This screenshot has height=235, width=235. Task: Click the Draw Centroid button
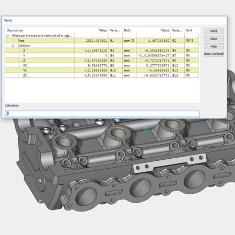(214, 54)
